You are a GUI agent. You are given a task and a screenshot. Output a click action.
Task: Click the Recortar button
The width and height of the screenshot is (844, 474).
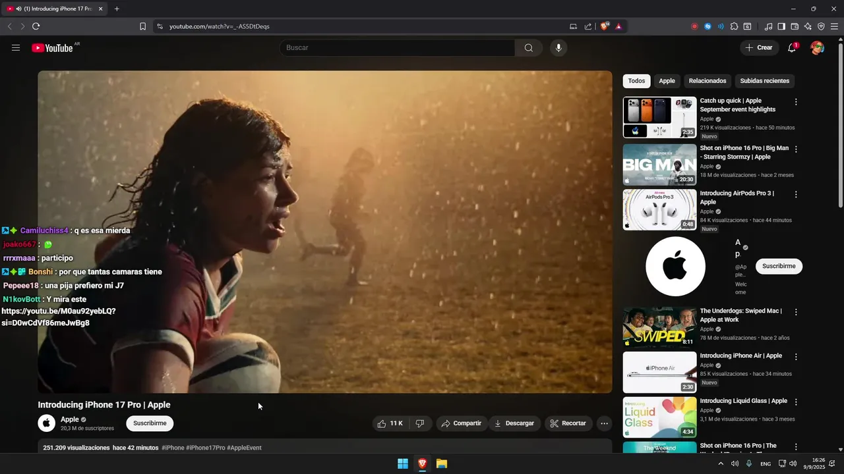point(568,423)
